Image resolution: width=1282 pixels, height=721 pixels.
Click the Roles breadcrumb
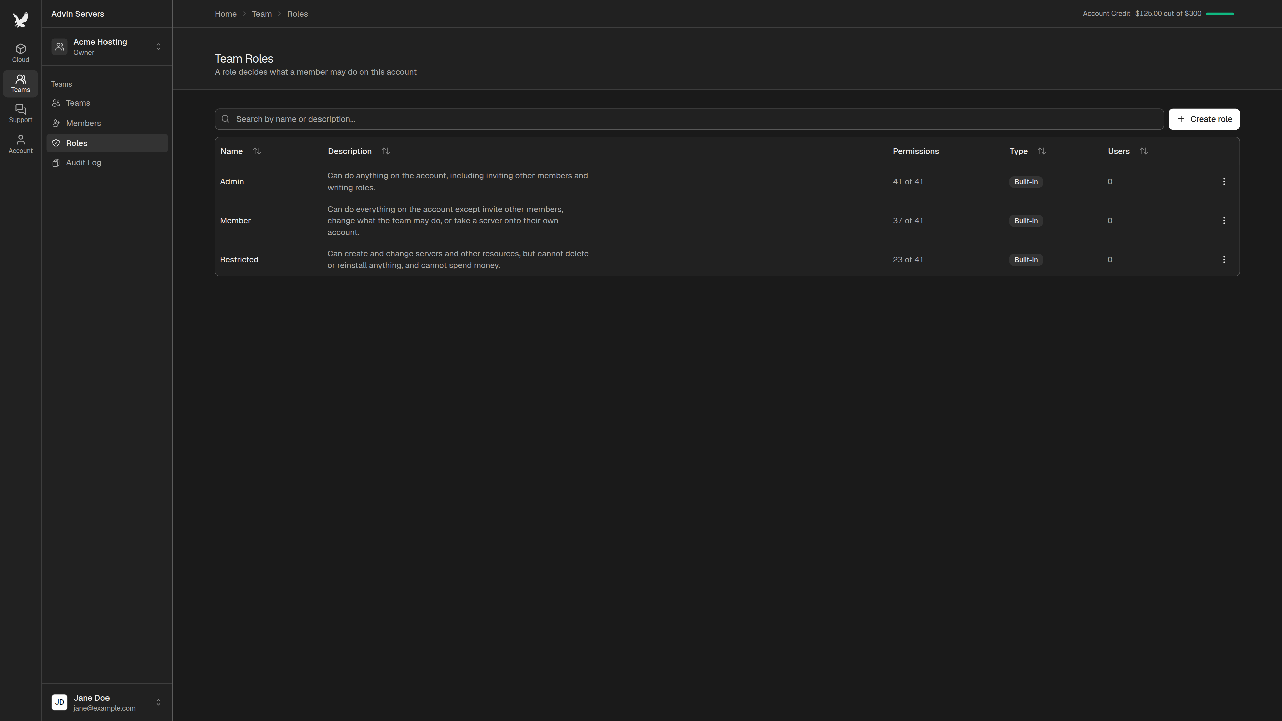pyautogui.click(x=297, y=14)
